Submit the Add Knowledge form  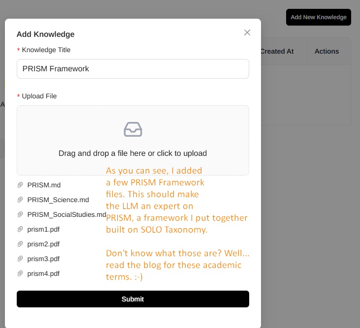click(x=132, y=299)
